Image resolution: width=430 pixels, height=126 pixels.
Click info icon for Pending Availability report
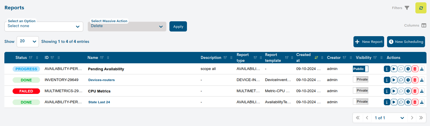pyautogui.click(x=387, y=69)
